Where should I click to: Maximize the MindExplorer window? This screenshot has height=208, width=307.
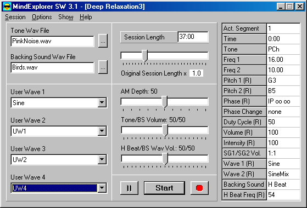click(x=290, y=7)
